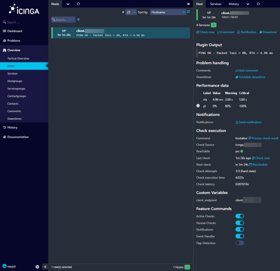Image resolution: width=280 pixels, height=271 pixels.
Task: Open Problems in the sidebar menu
Action: coord(13,41)
